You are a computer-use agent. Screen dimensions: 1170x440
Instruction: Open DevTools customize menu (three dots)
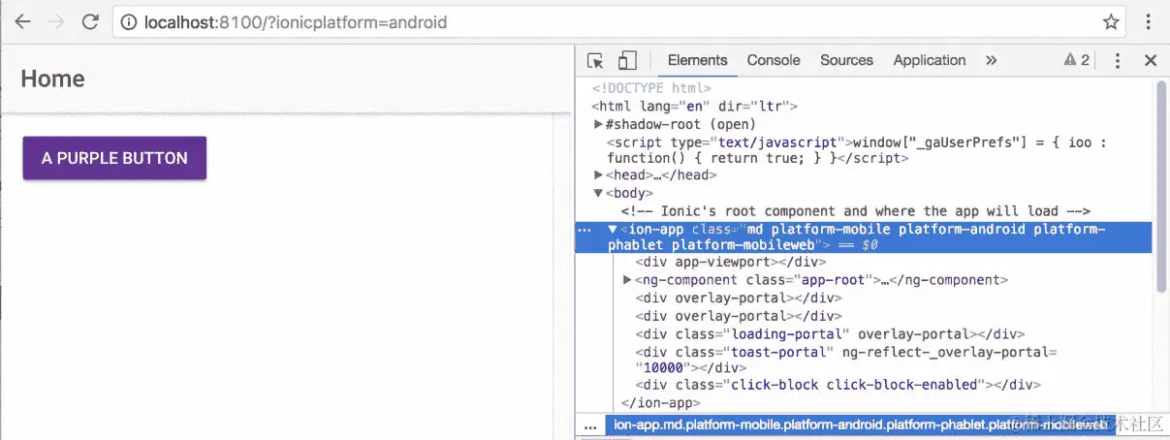coord(1118,60)
